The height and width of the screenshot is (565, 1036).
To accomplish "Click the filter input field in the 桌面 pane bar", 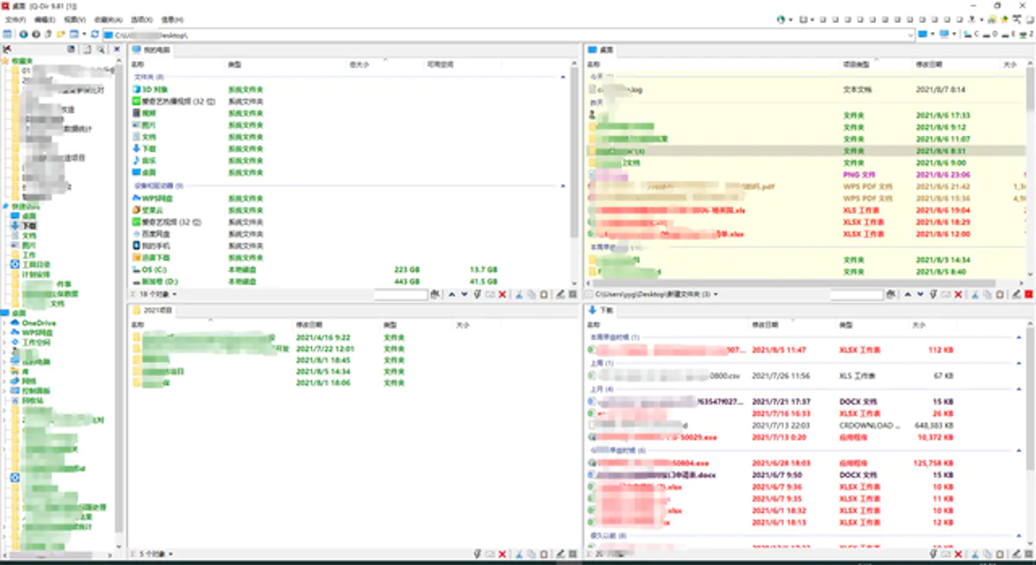I will point(856,294).
